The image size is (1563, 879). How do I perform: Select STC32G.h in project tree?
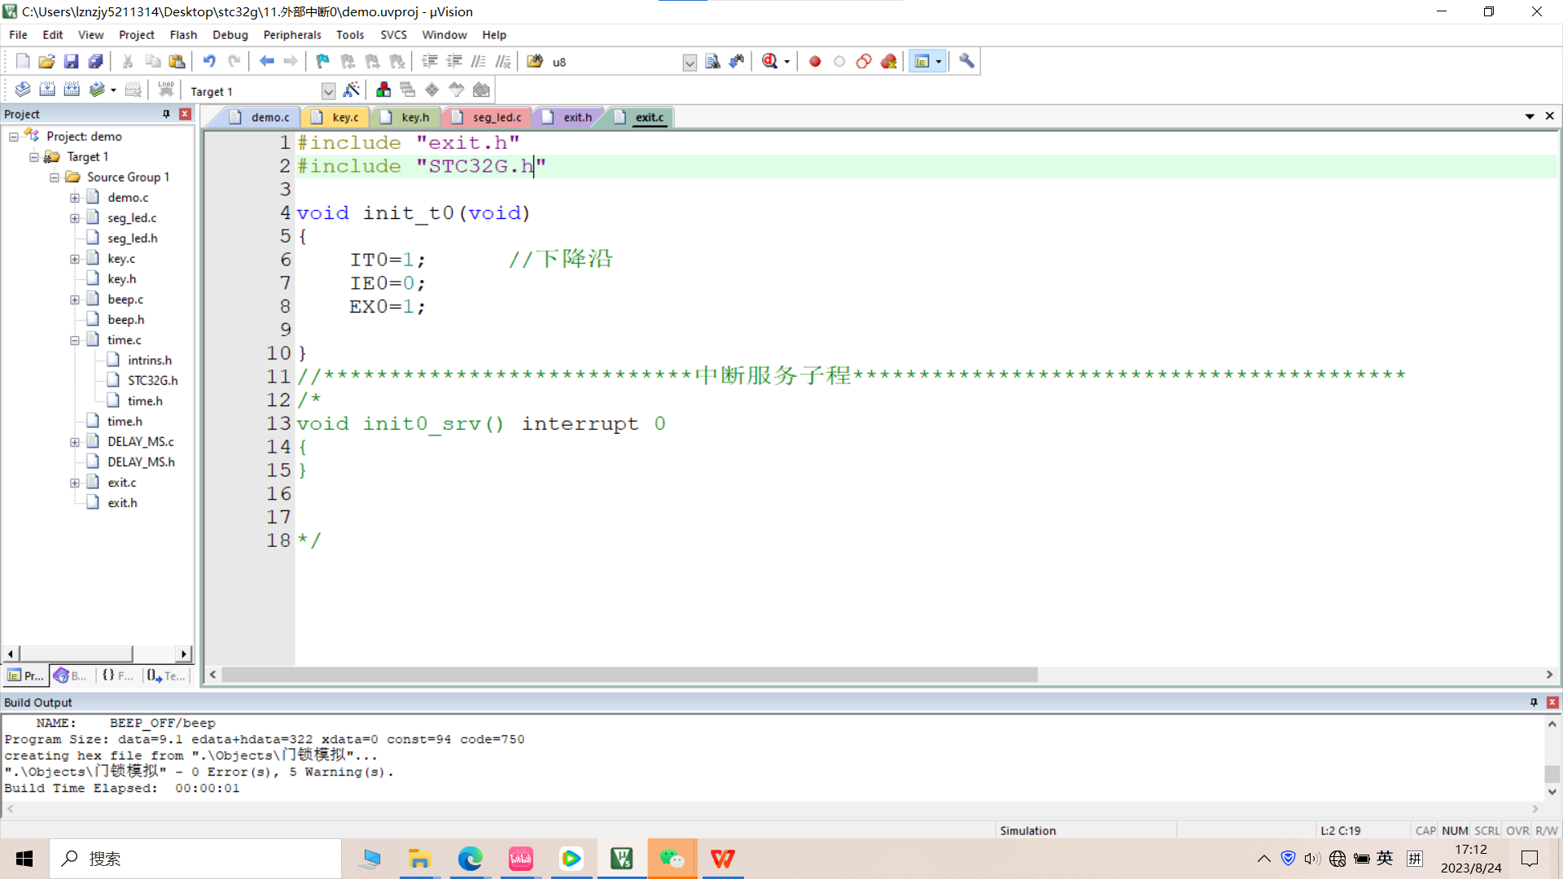point(152,380)
